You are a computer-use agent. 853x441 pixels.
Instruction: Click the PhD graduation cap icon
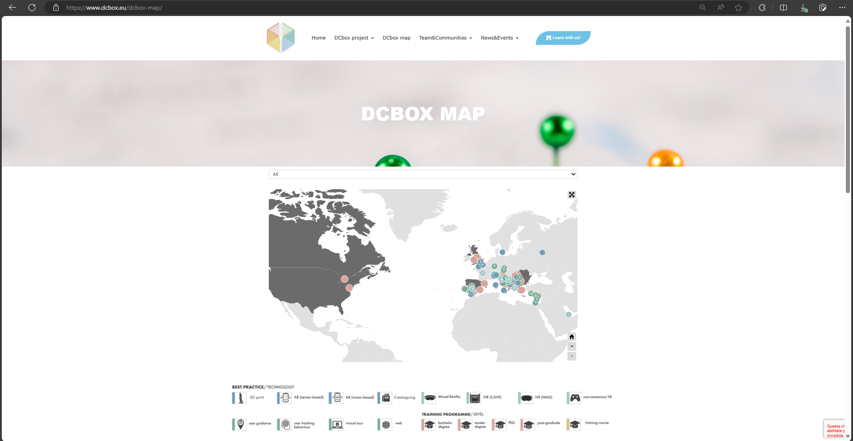499,425
